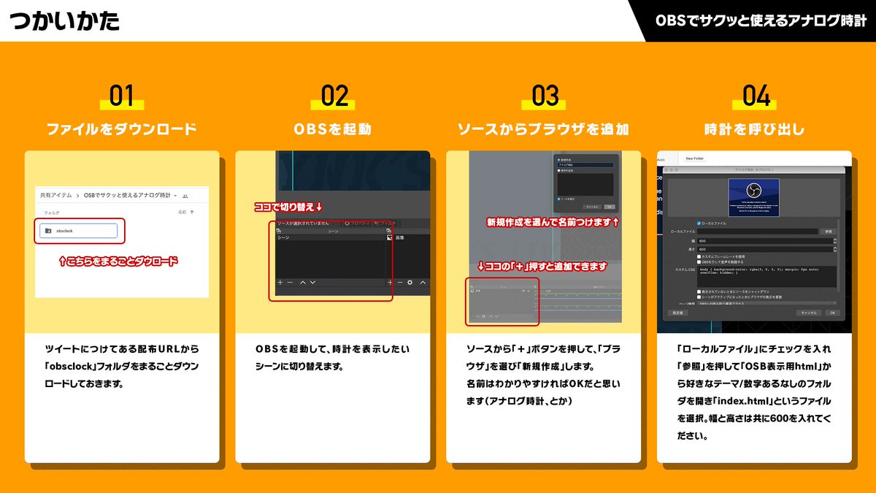The width and height of the screenshot is (876, 493).
Task: Click the image icon beside 画像 source
Action: pyautogui.click(x=389, y=237)
